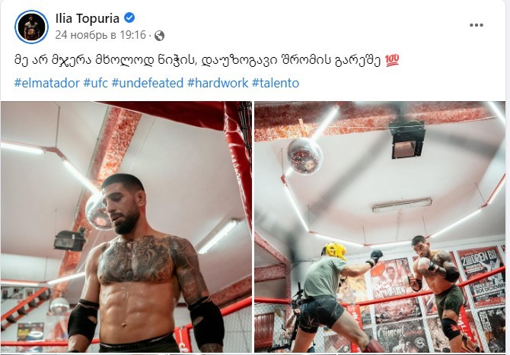Viewport: 510px width, 355px height.
Task: Open the #undefeated hashtag
Action: point(148,83)
